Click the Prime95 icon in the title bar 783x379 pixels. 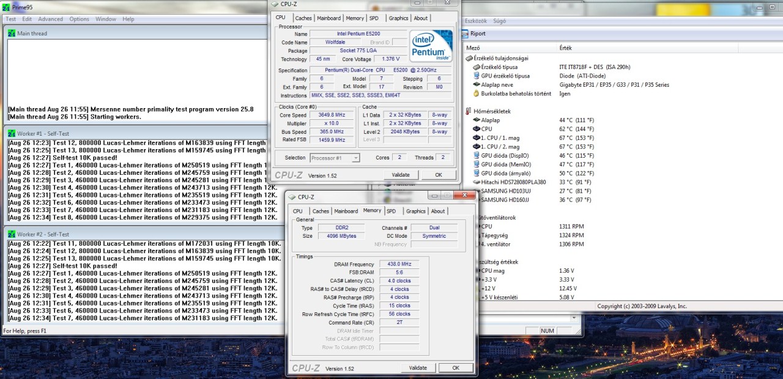click(x=7, y=7)
